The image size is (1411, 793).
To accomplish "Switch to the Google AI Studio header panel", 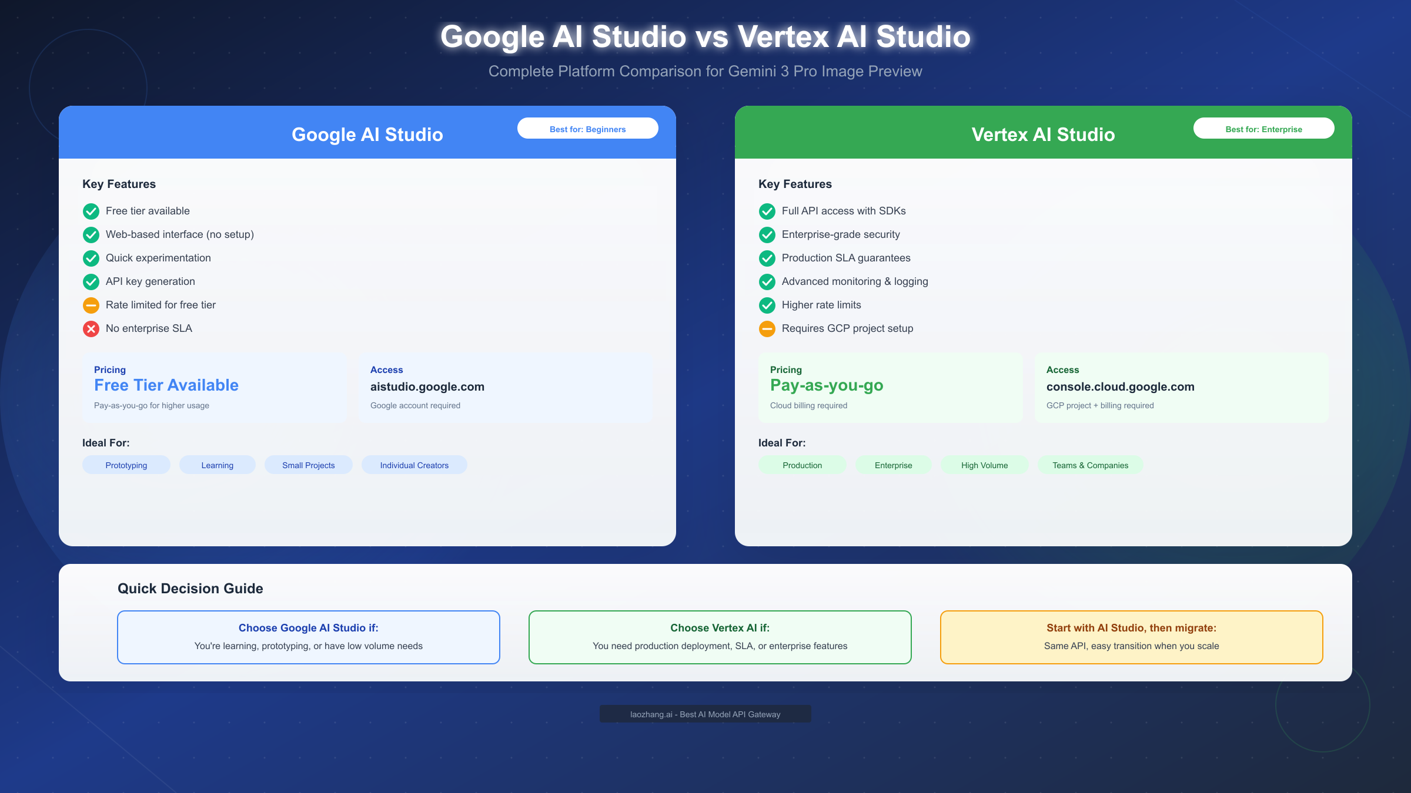I will point(367,135).
